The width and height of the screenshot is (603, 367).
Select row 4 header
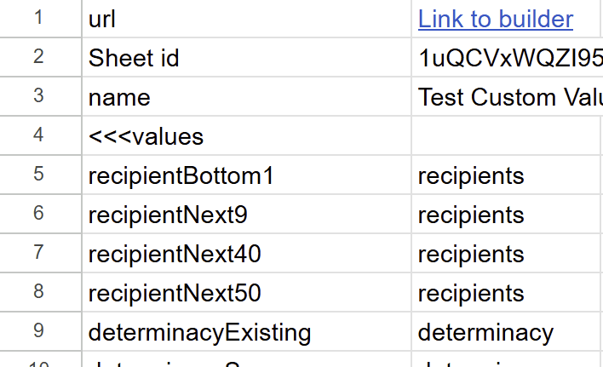click(40, 135)
